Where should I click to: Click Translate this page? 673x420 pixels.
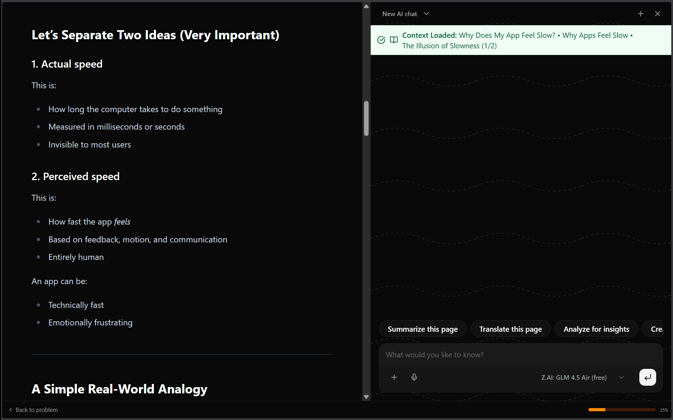(x=510, y=329)
